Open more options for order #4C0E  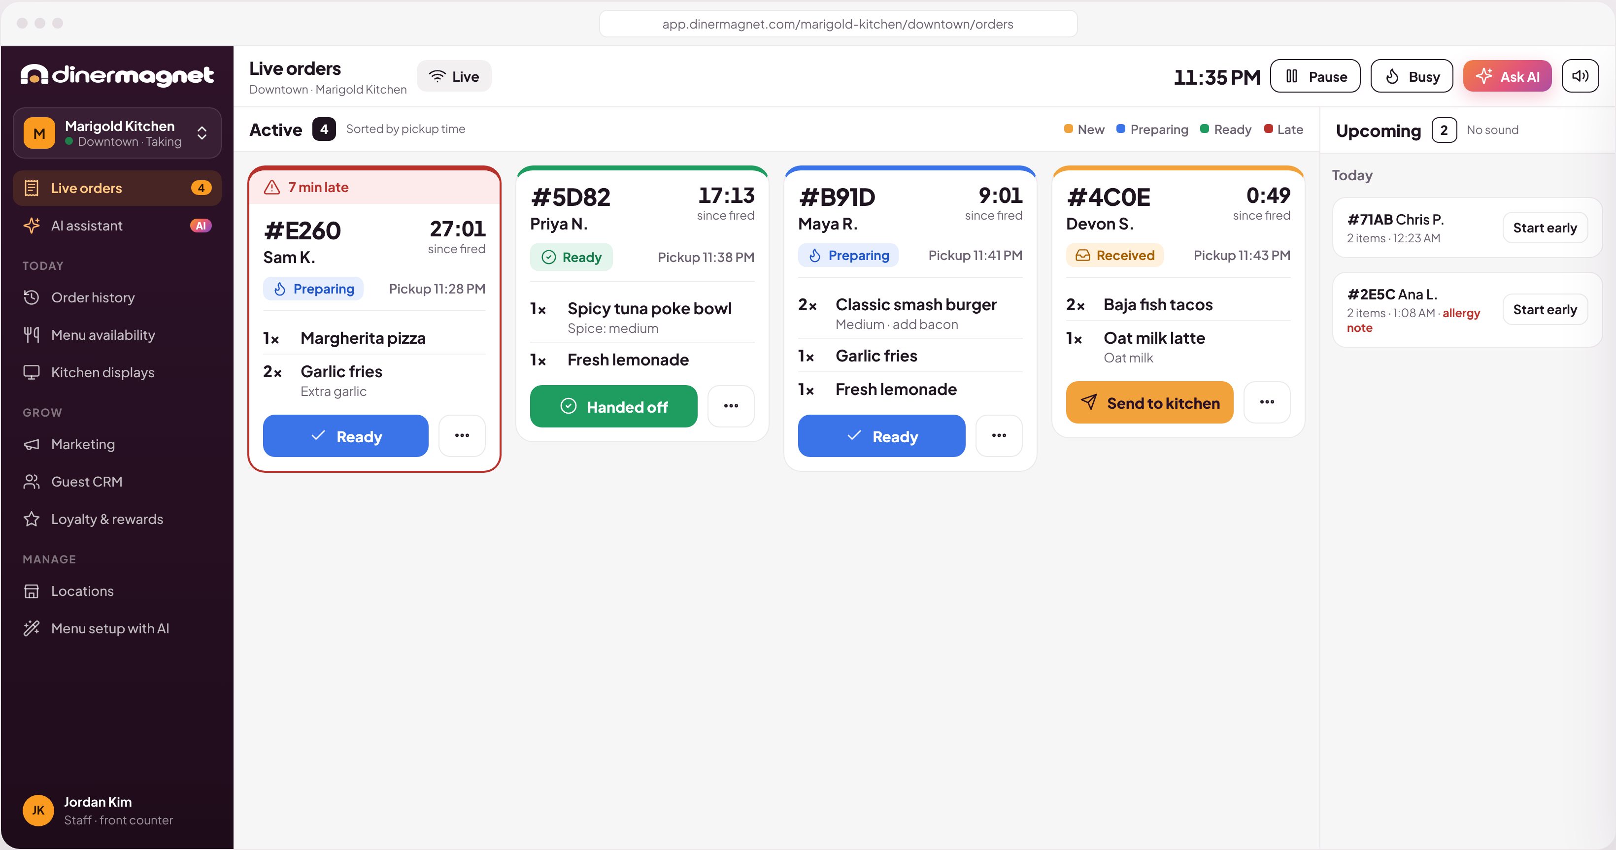point(1267,402)
